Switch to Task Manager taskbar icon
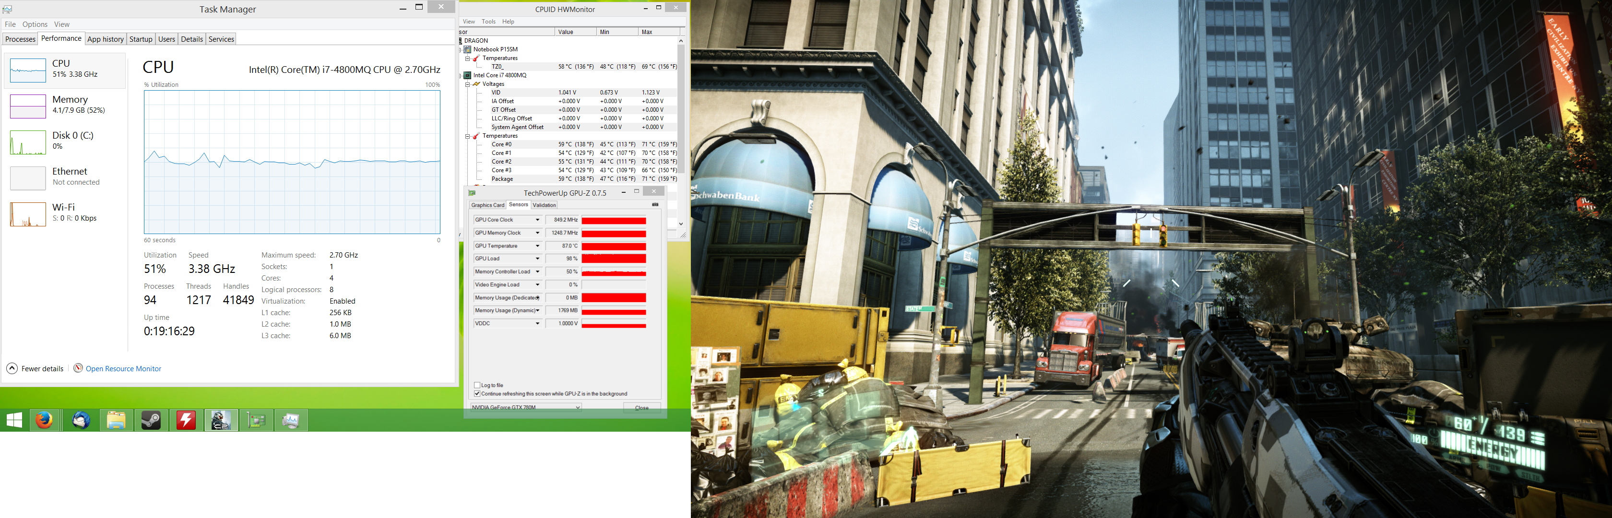 coord(291,421)
